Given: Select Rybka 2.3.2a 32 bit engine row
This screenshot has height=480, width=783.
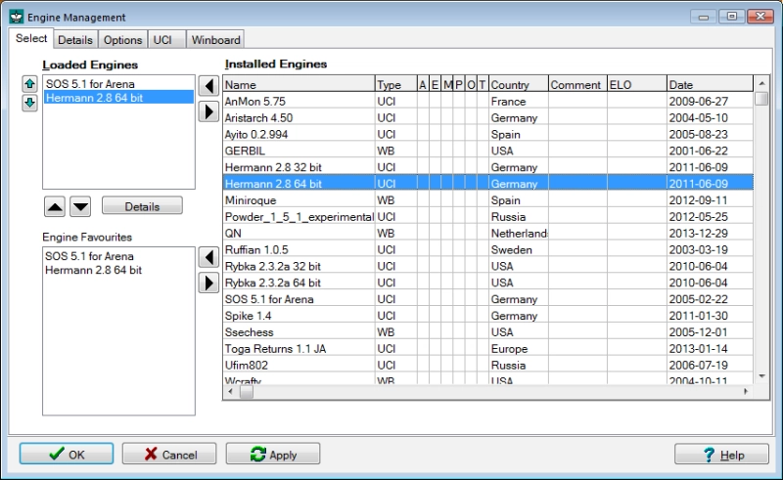Looking at the screenshot, I should click(487, 266).
